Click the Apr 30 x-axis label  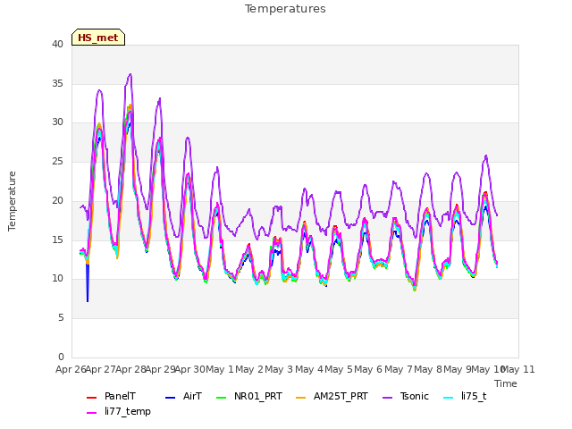[x=190, y=369]
